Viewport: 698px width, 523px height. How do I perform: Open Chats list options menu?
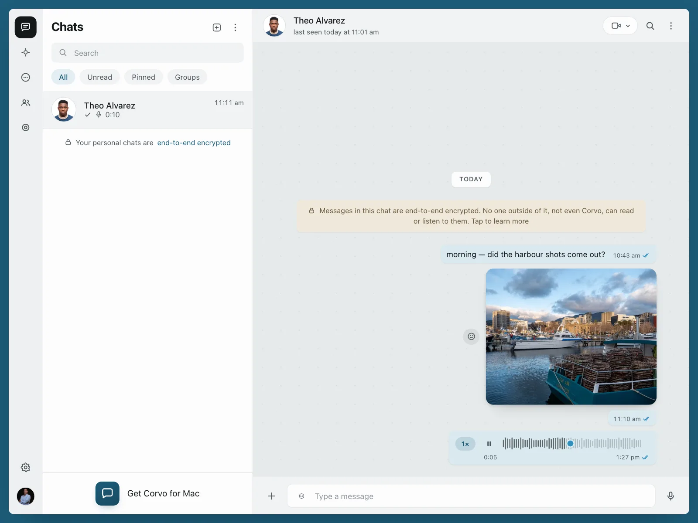[235, 27]
